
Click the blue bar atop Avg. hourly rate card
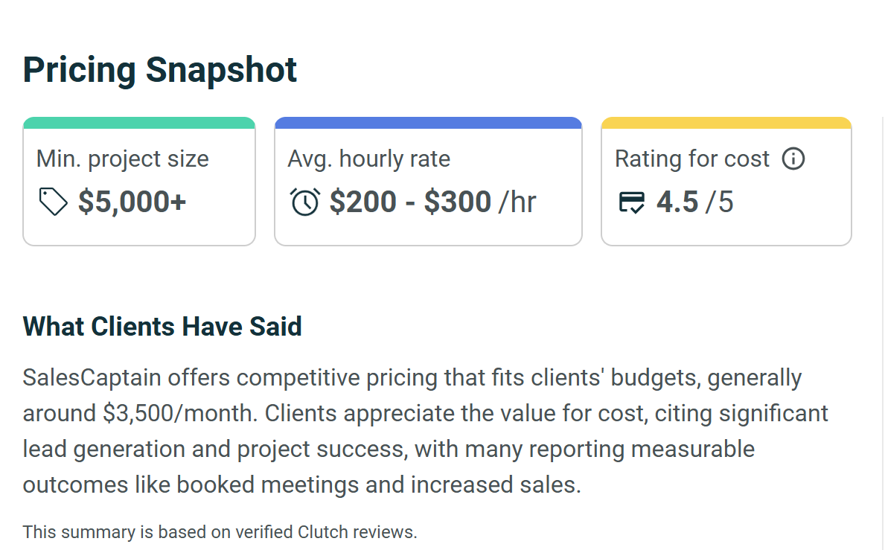click(428, 121)
